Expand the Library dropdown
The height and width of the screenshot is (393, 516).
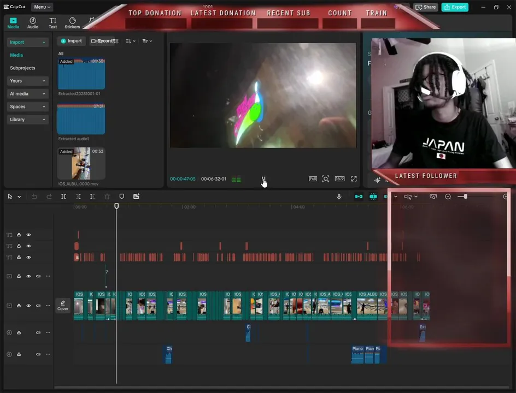pyautogui.click(x=28, y=120)
